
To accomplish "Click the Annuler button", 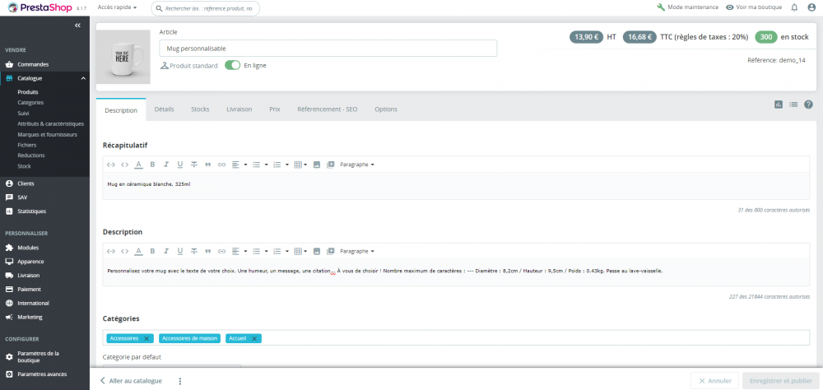I will (x=714, y=381).
